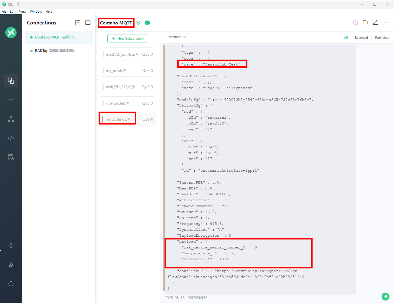Click the "DevAddr" : "04000AF8" line

point(204,194)
